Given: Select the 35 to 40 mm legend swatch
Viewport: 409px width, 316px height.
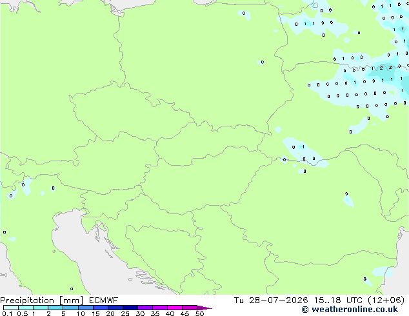Looking at the screenshot, I should [160, 308].
